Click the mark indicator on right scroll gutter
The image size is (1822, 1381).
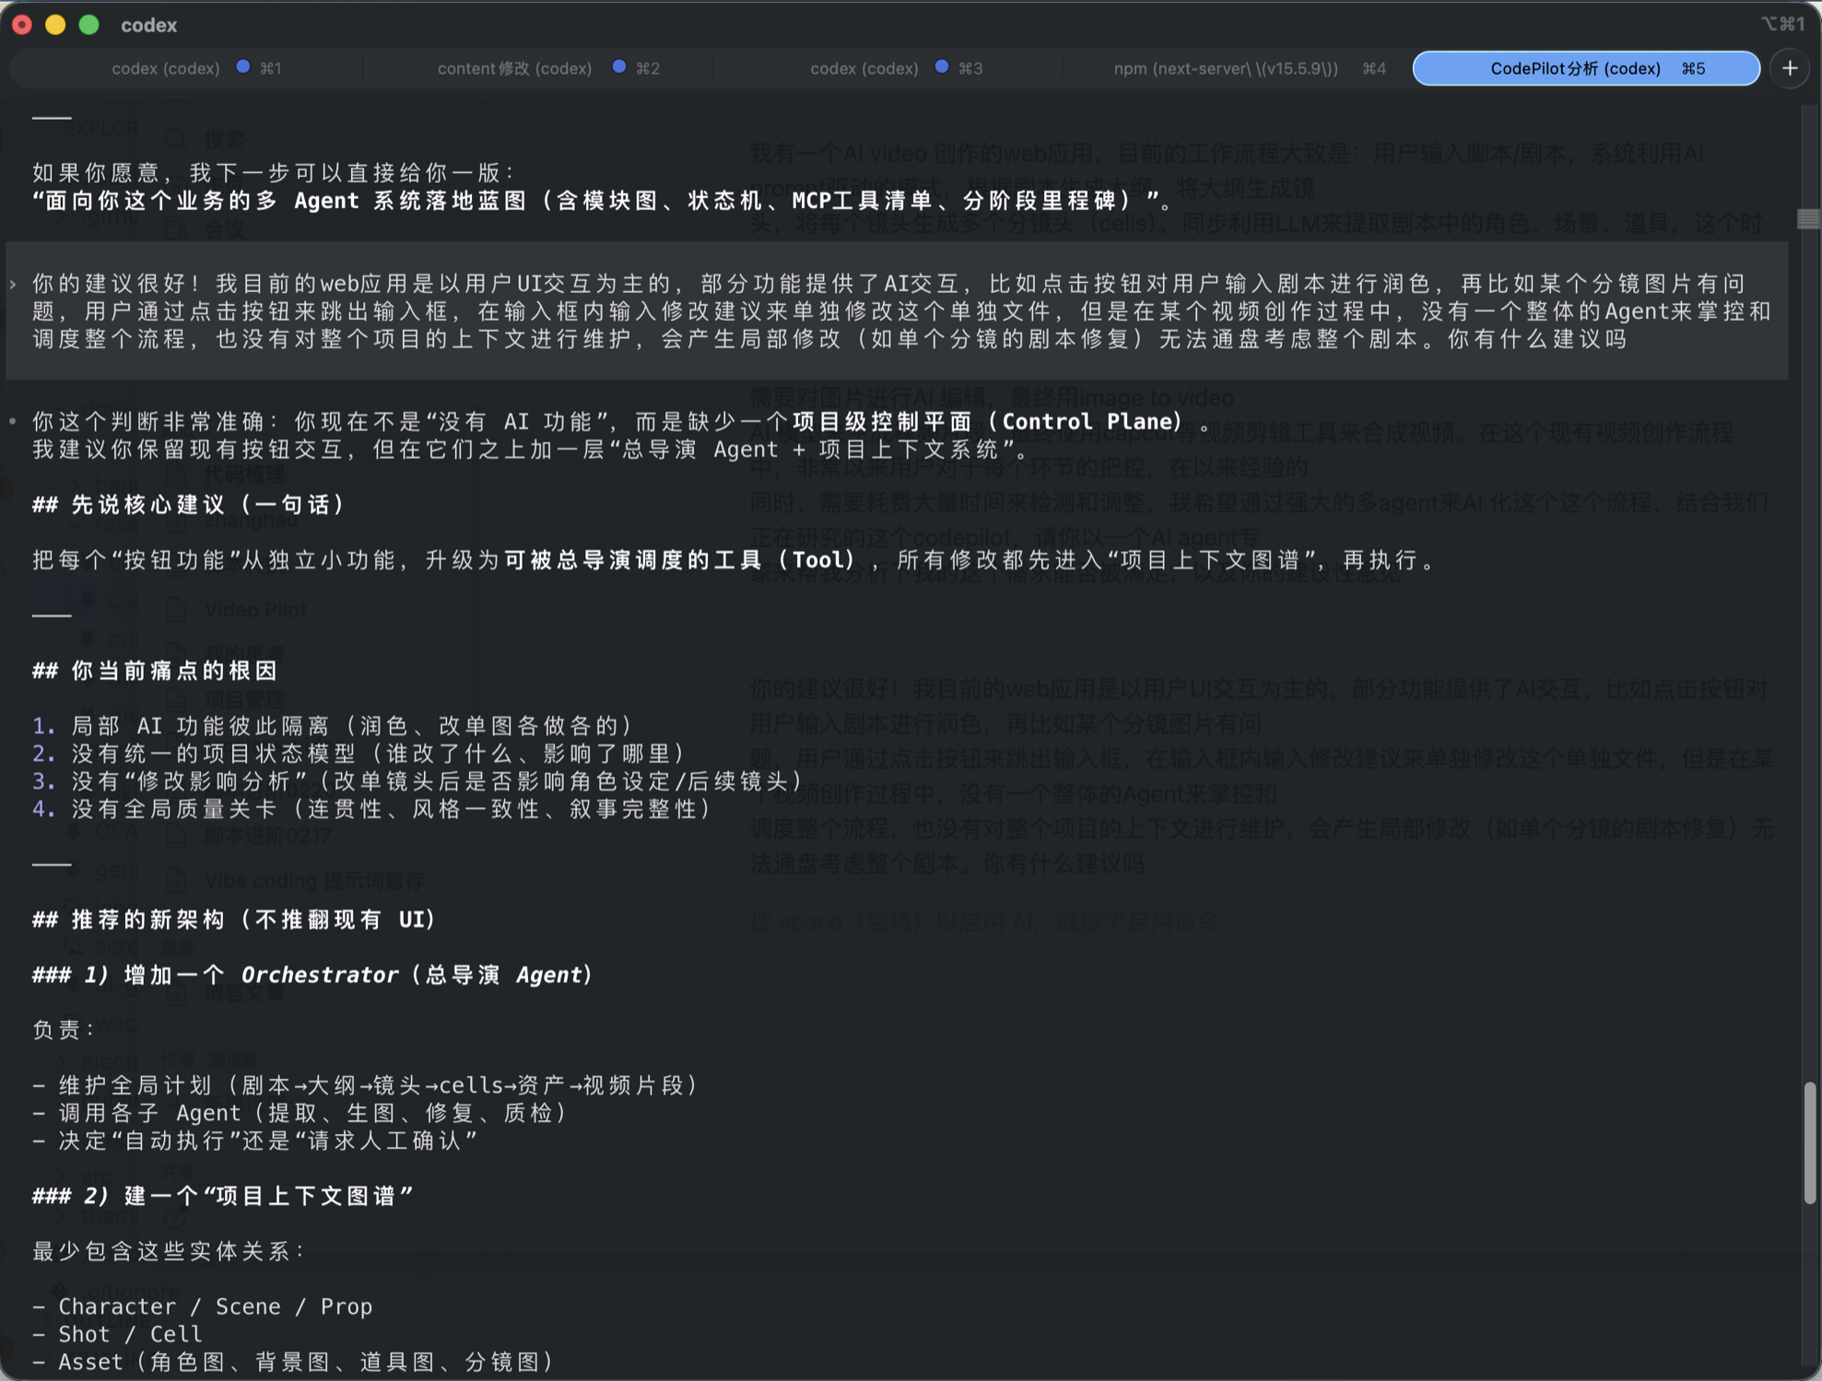(x=1808, y=219)
